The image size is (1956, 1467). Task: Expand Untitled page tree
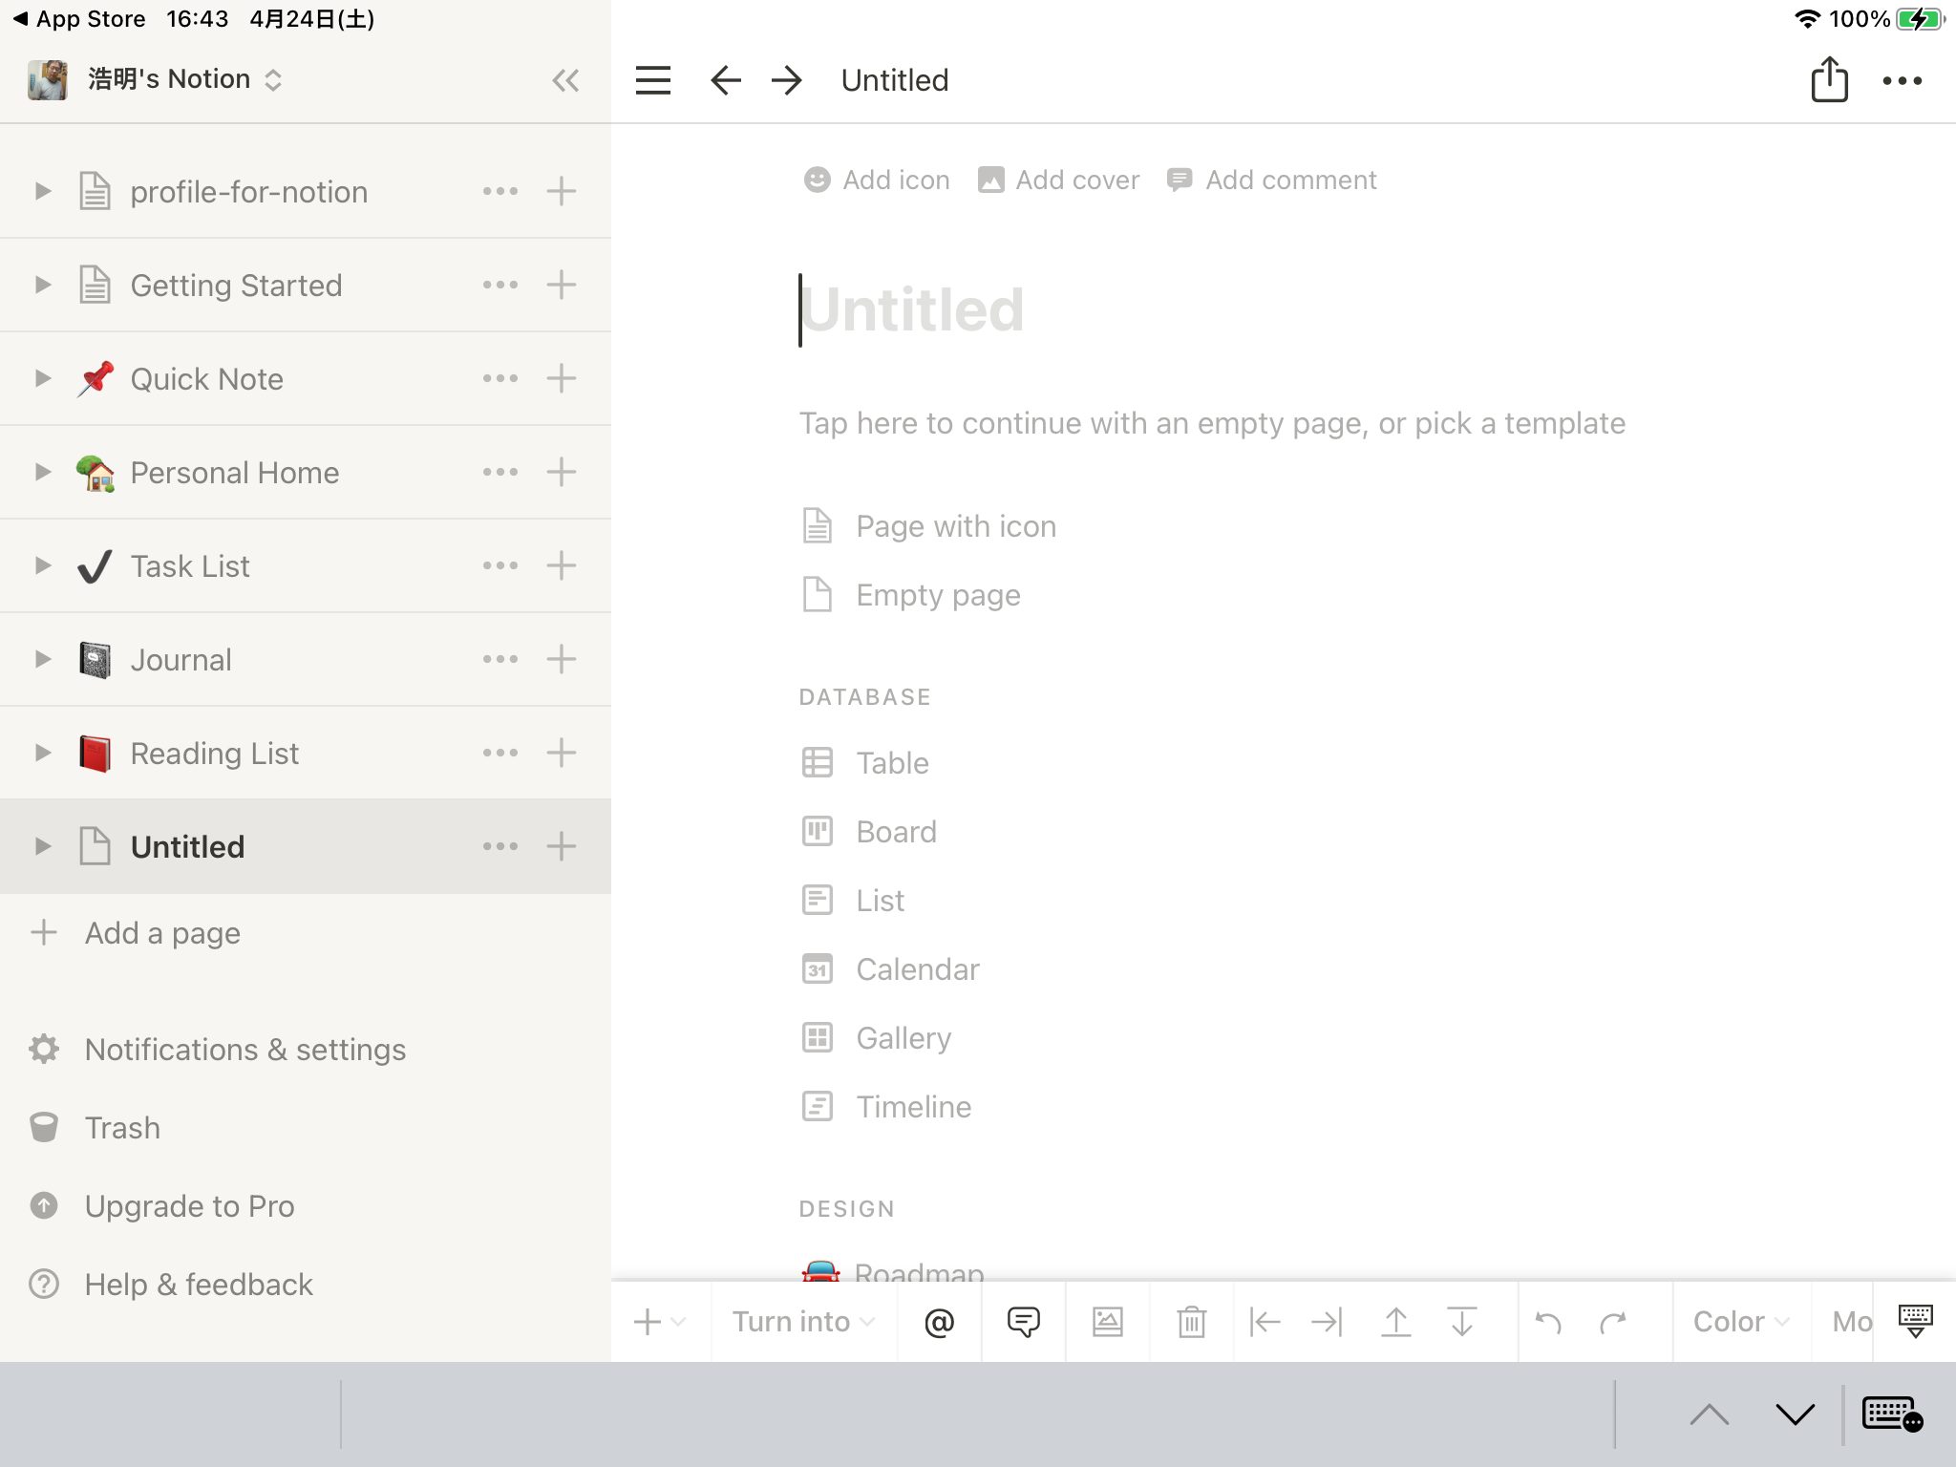tap(43, 846)
